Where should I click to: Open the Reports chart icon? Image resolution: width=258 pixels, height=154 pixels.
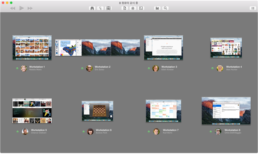157,8
